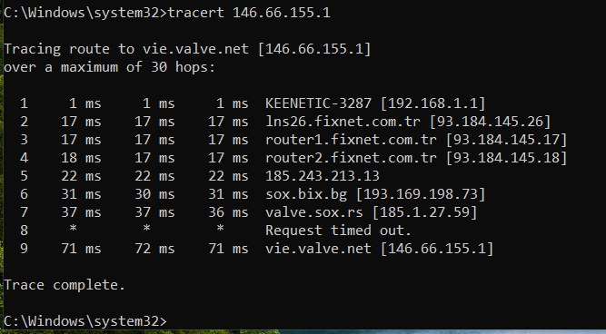606x334 pixels.
Task: Click the IP 185.1.27.59 in brackets
Action: 424,212
